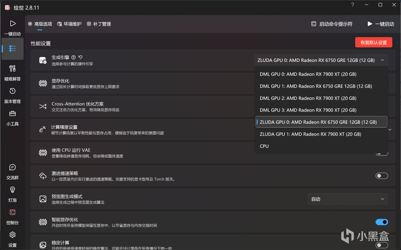401x250 pixels.
Task: Click the 预览图生成模式 image icon
Action: click(43, 199)
